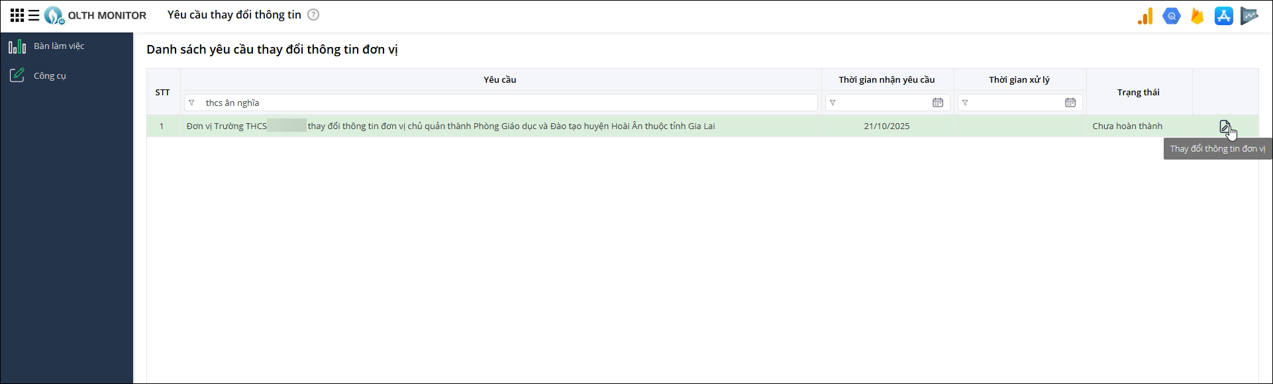Toggle the hamburger sidebar menu
1273x384 pixels.
34,15
